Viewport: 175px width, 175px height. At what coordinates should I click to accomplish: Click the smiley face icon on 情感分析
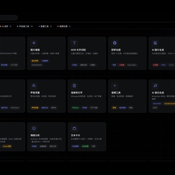34,129
